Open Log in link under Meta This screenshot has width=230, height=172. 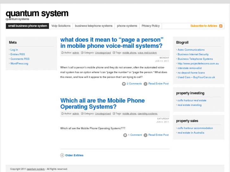point(14,50)
